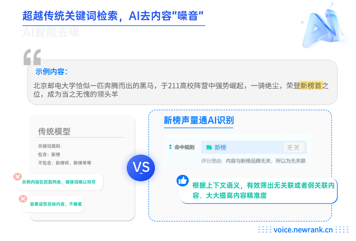The width and height of the screenshot is (356, 241).
Task: Open the voice.newrank.cn link
Action: click(303, 230)
